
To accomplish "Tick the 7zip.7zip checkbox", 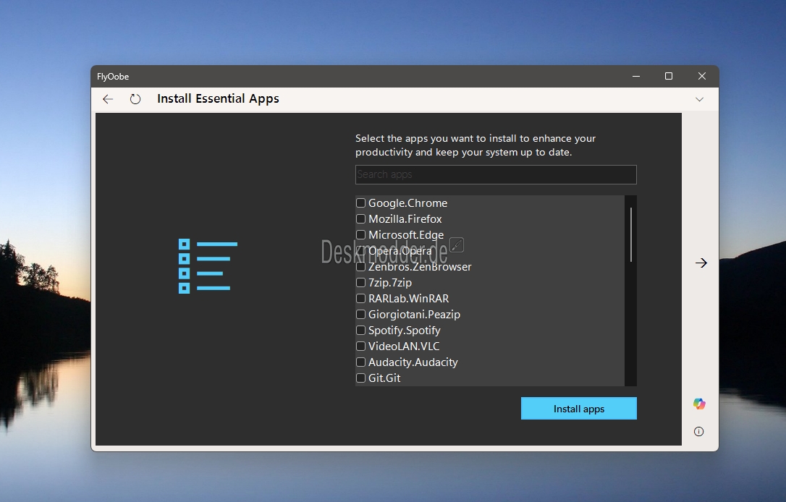I will pos(360,283).
